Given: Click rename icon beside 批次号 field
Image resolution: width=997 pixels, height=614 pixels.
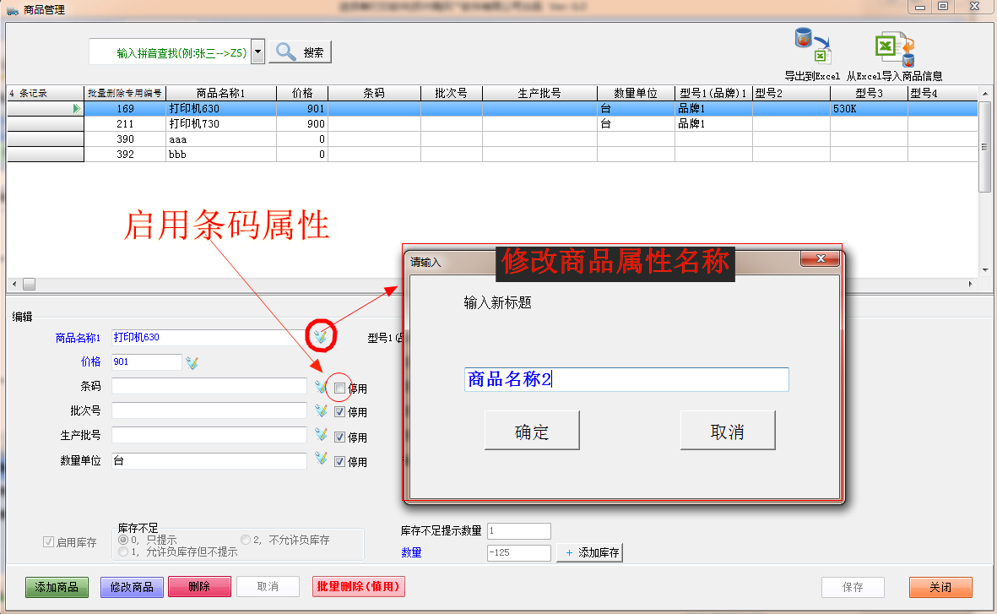Looking at the screenshot, I should click(x=321, y=411).
